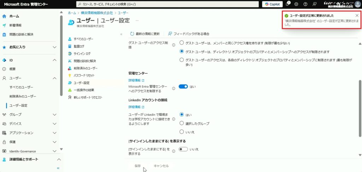Collapse the left sidebar with double chevron
The height and width of the screenshot is (172, 362).
coord(58,168)
